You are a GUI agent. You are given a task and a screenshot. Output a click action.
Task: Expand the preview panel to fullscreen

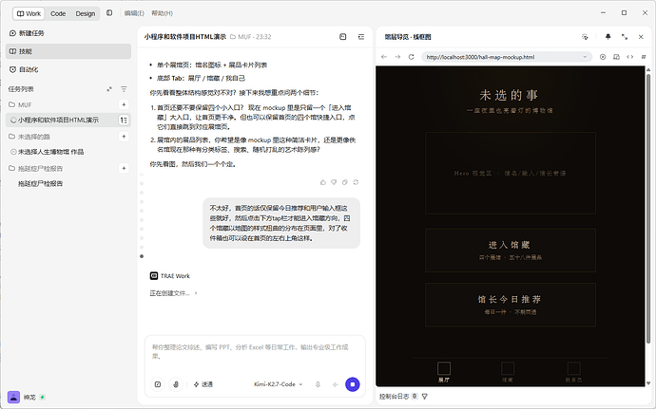625,37
